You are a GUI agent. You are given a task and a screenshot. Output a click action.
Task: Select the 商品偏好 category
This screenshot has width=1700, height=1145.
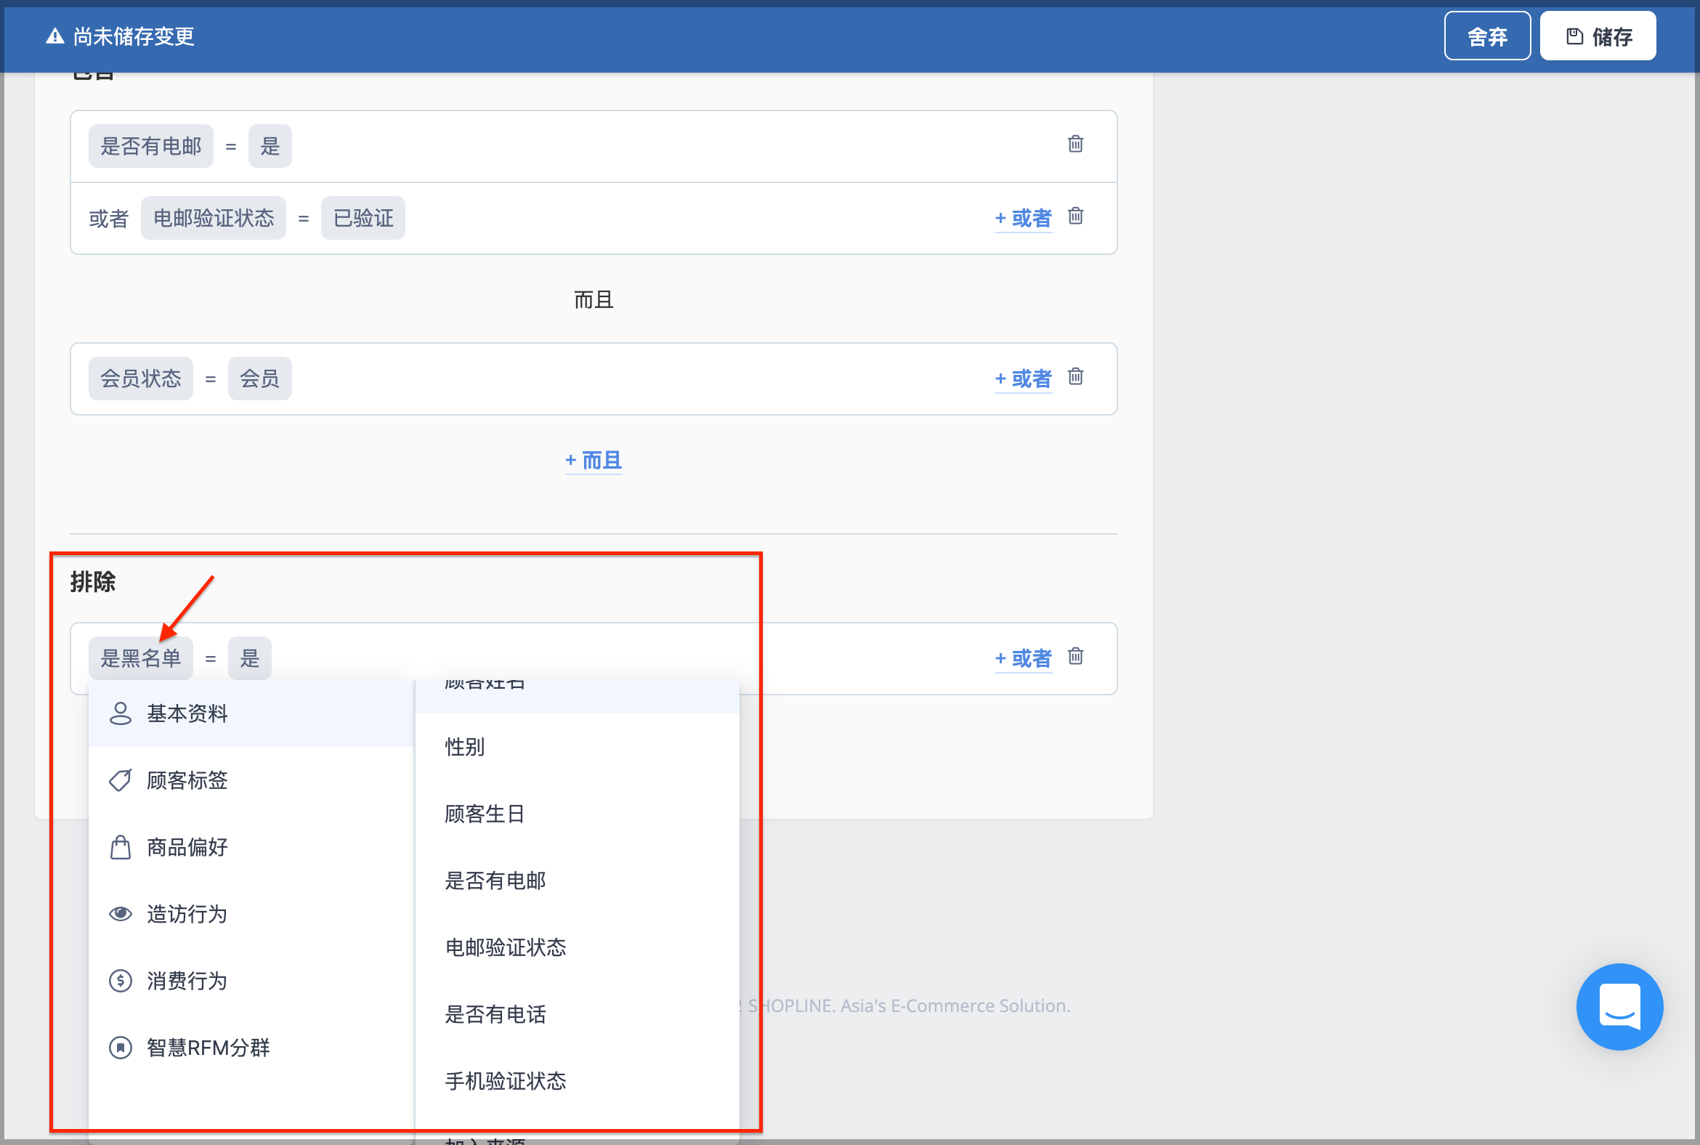(x=251, y=847)
